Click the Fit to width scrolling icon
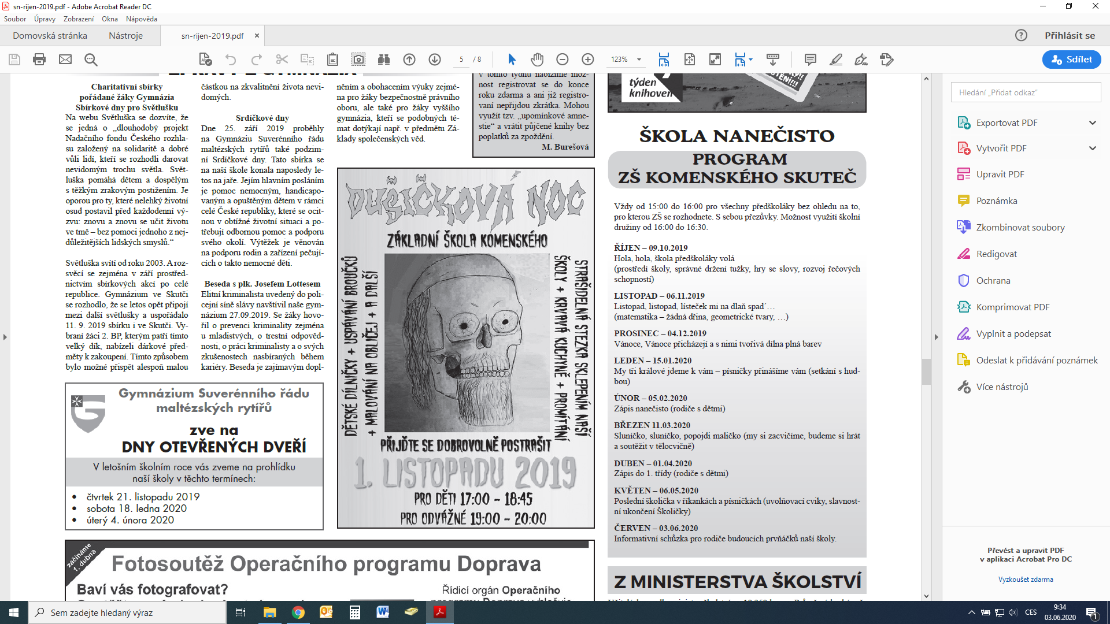 pos(664,60)
